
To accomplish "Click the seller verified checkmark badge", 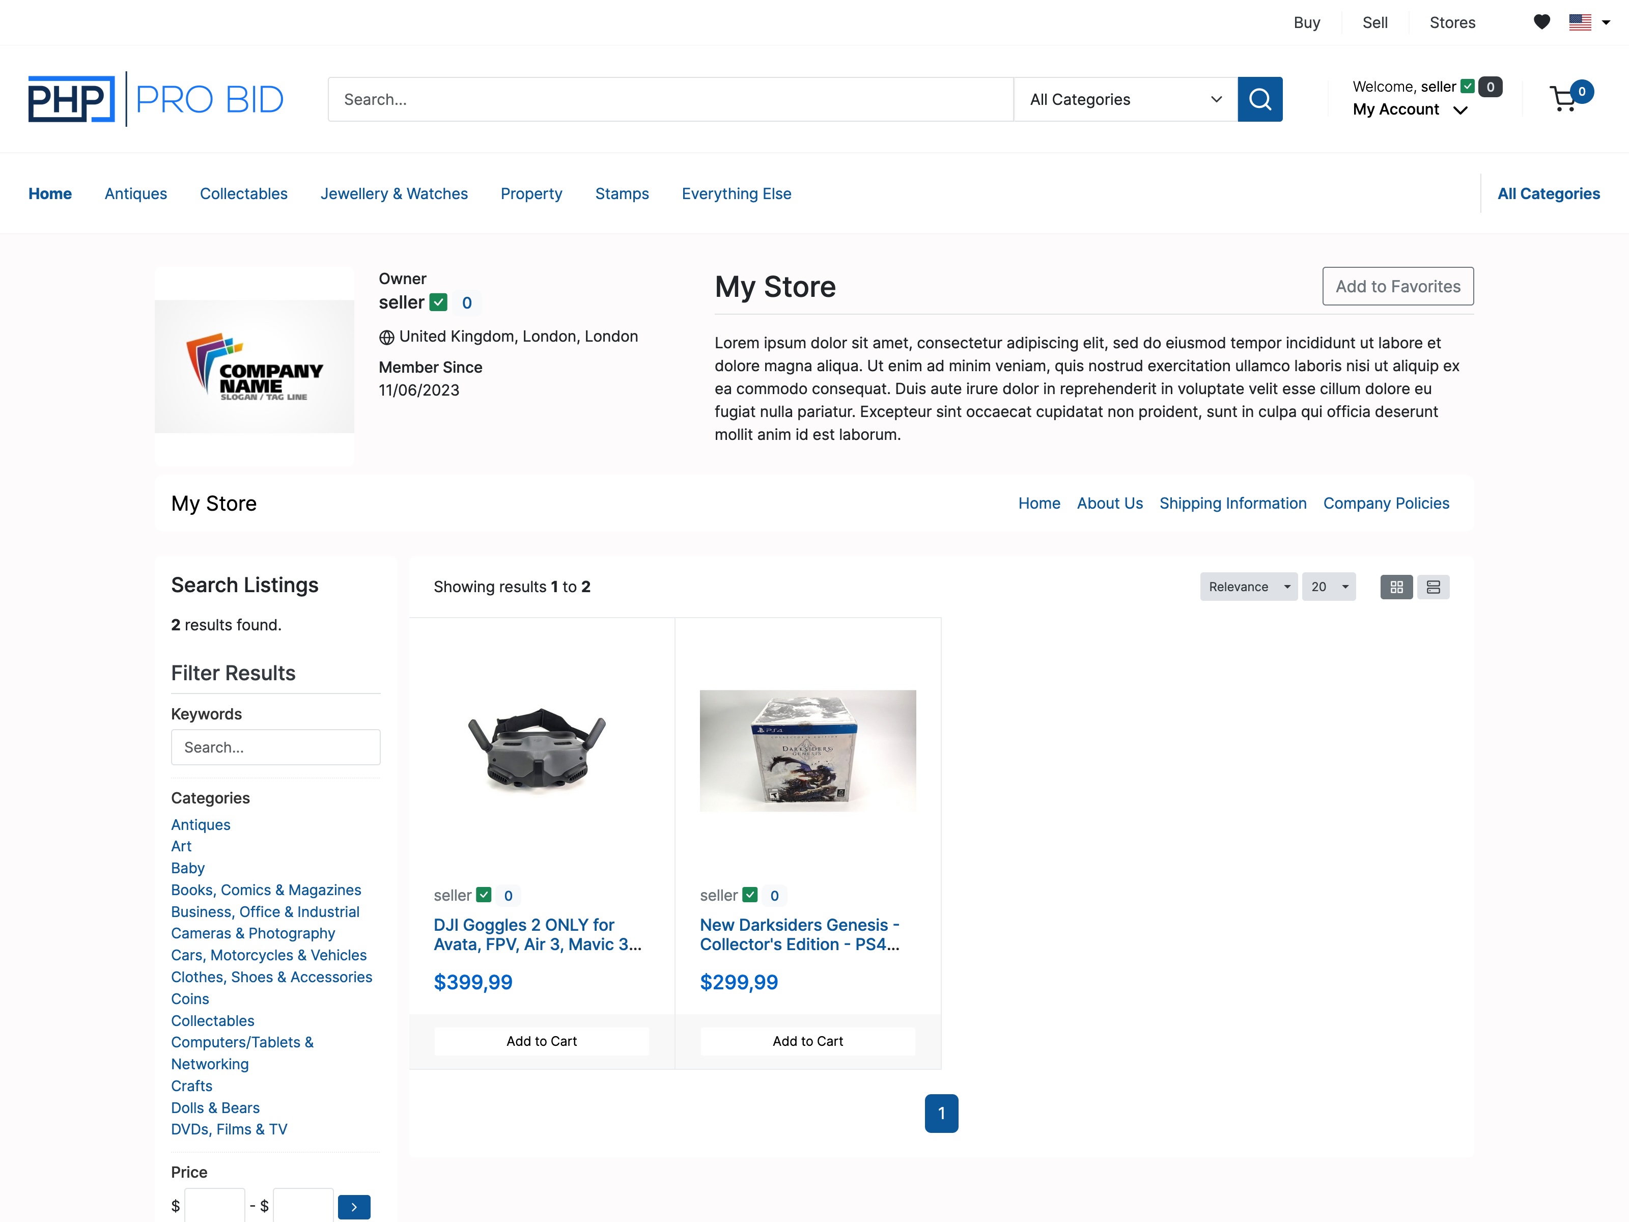I will (x=438, y=302).
